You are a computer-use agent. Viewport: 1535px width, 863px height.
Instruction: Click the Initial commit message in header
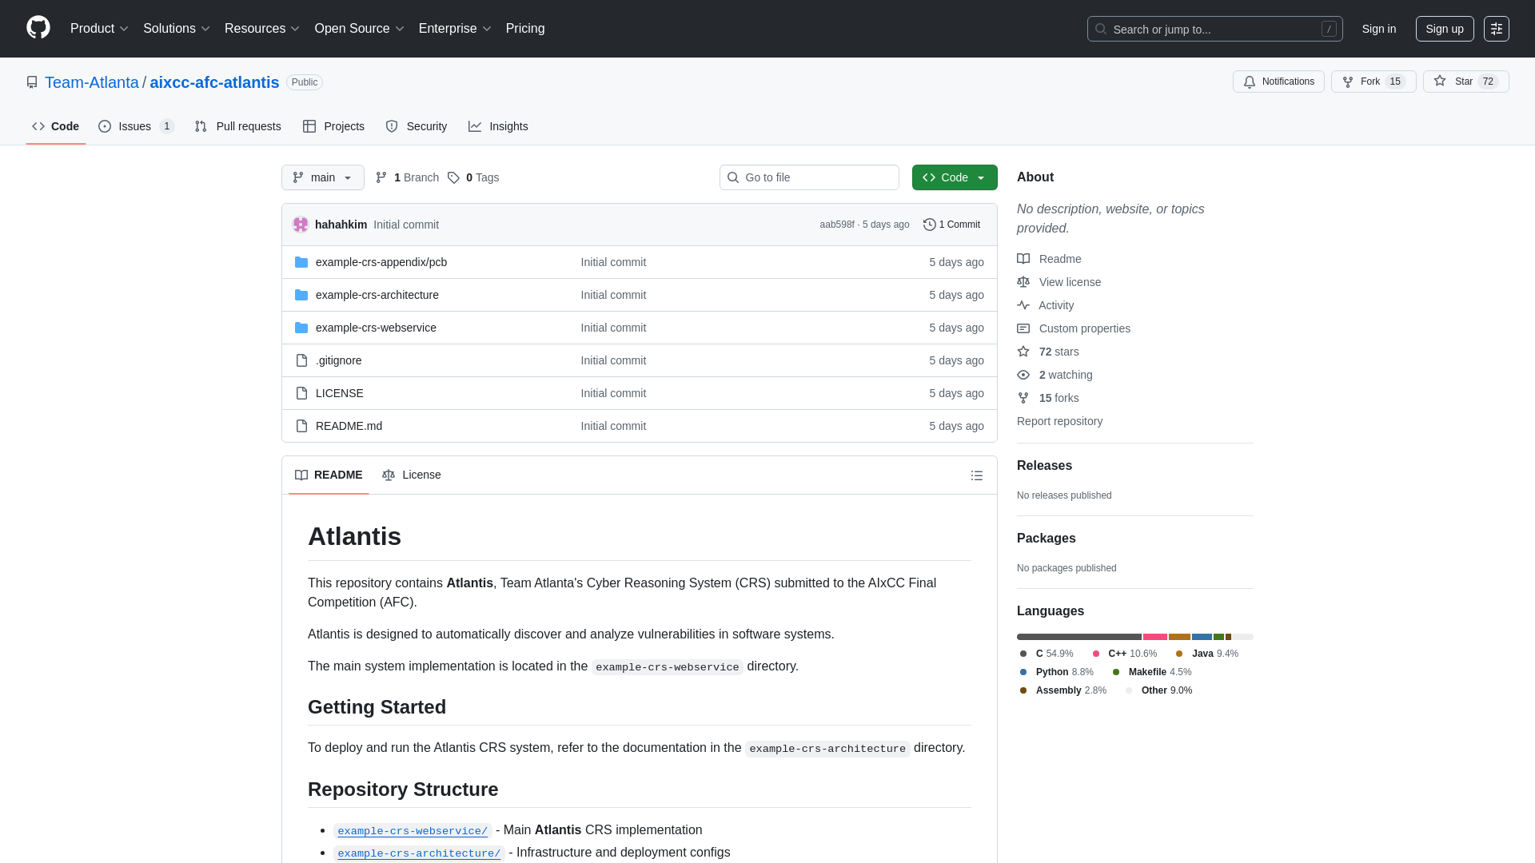point(406,225)
